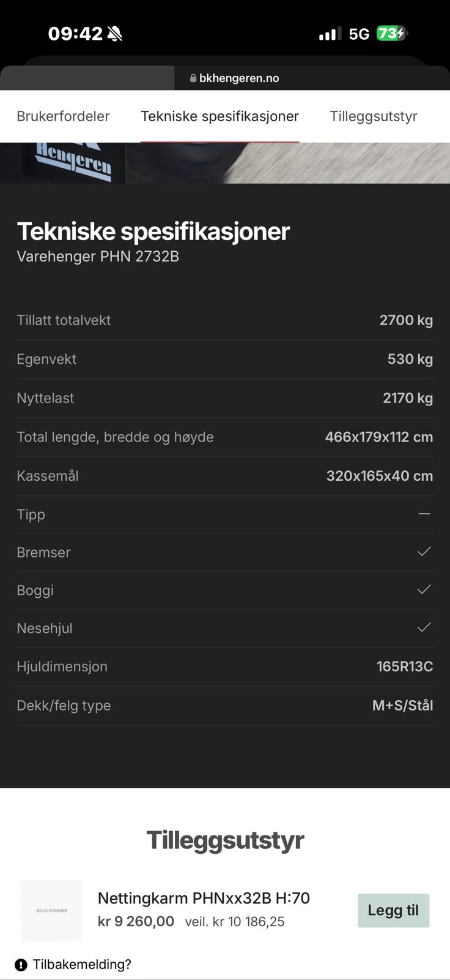The image size is (450, 980).
Task: Tap the Hengeren logo banner image
Action: (x=73, y=161)
